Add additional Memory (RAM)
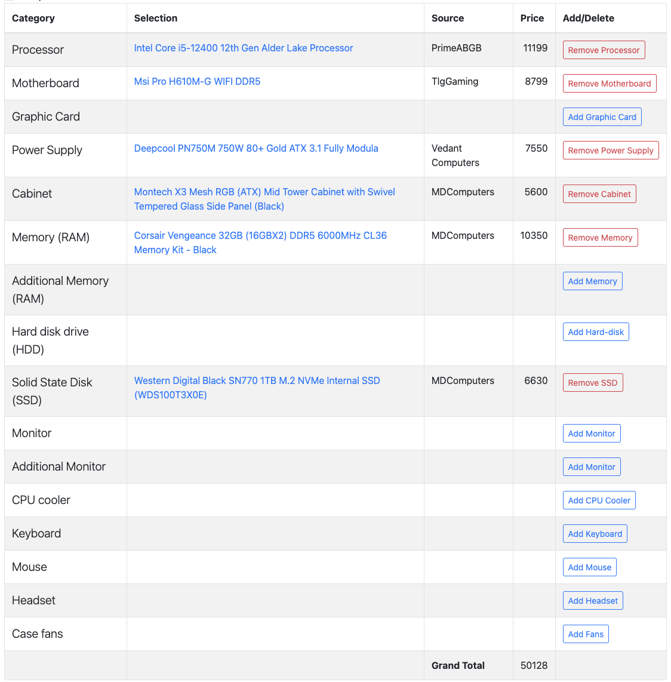671x682 pixels. (x=592, y=281)
